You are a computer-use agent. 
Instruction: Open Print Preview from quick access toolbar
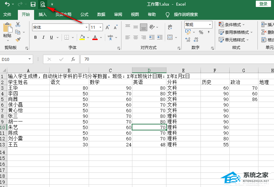tap(43, 4)
